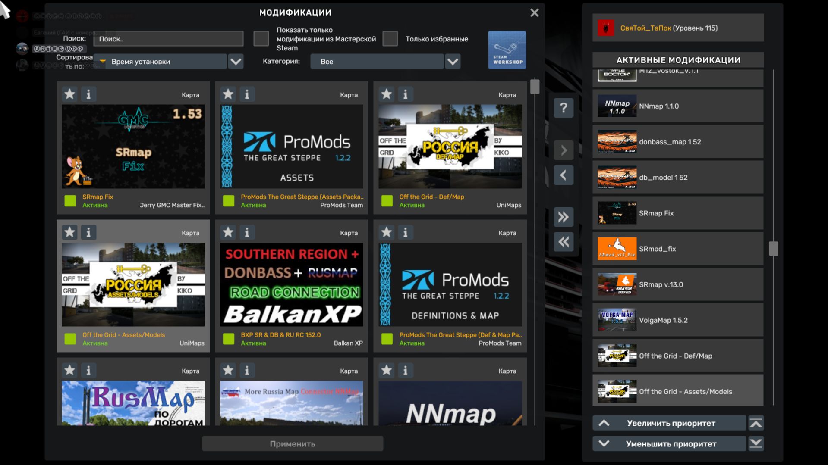Show info for ProMods Great Steppe Assets
The image size is (828, 465).
coord(247,94)
